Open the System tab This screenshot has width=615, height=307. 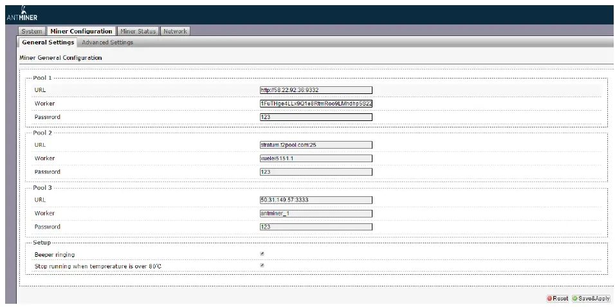point(32,32)
